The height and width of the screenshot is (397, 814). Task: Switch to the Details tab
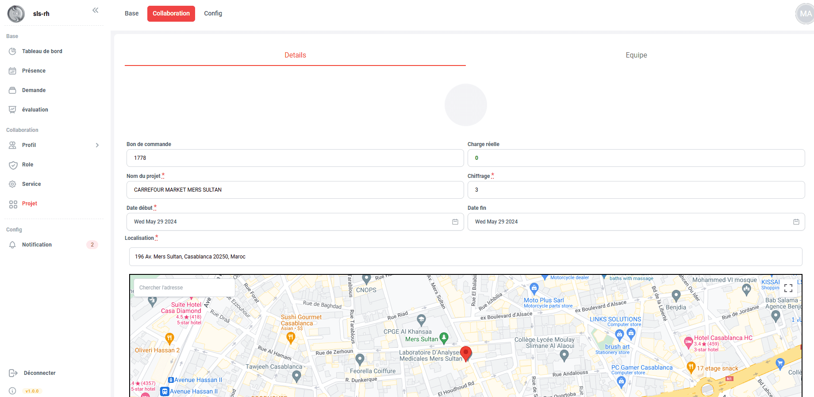click(x=295, y=55)
